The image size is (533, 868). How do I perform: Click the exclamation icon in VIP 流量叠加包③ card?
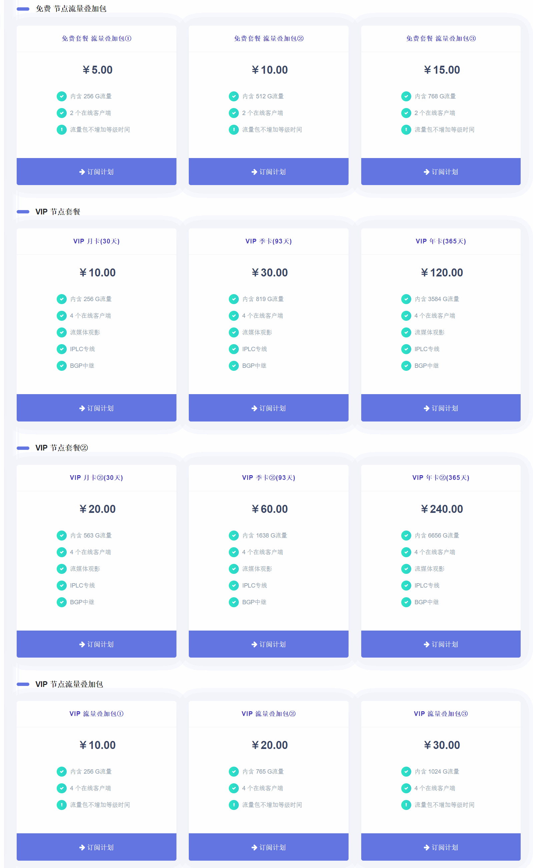pyautogui.click(x=406, y=805)
